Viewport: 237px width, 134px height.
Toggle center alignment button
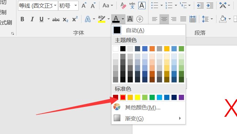point(164,19)
